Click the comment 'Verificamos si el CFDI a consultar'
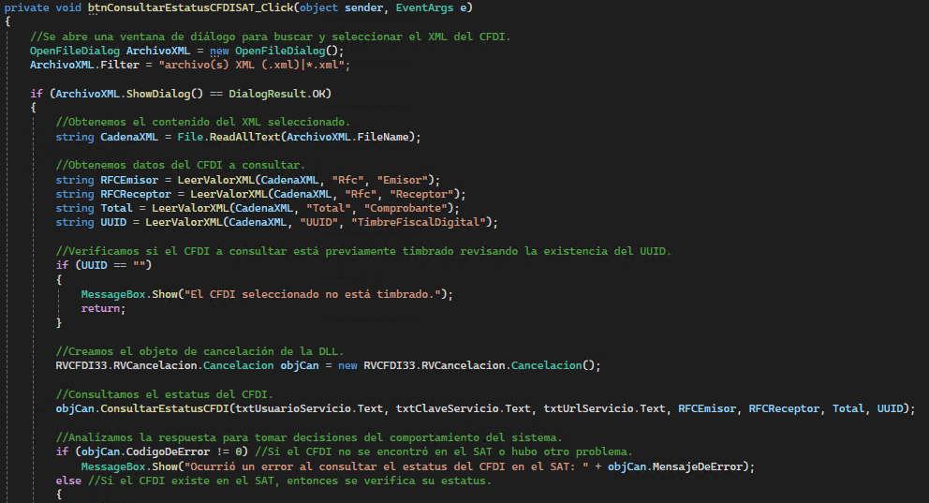This screenshot has width=929, height=503. (363, 251)
